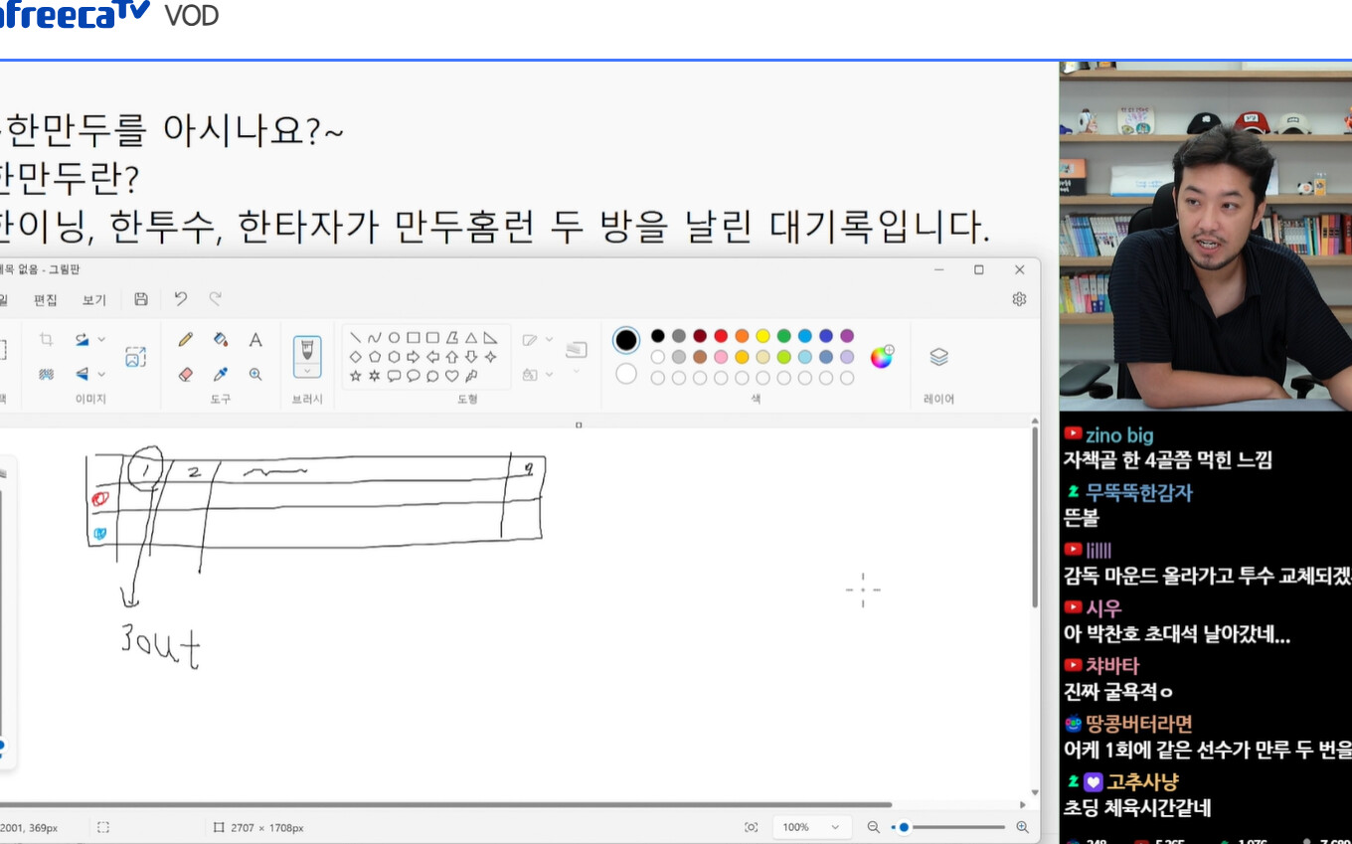Expand the rotate options dropdown
Screen dimensions: 1352x844
pos(100,340)
